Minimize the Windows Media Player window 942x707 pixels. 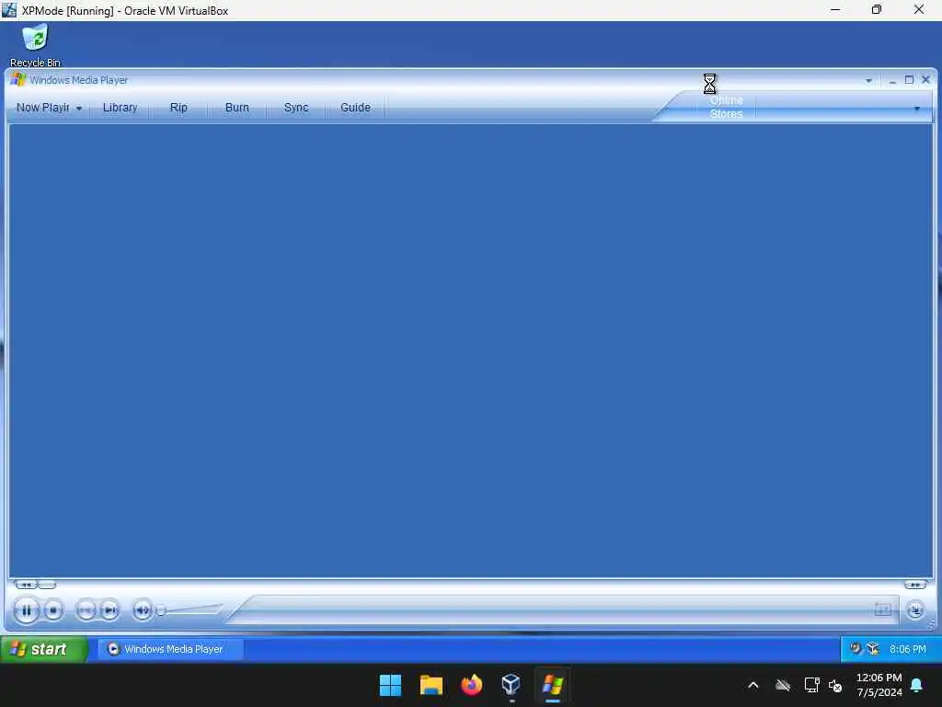click(x=892, y=81)
